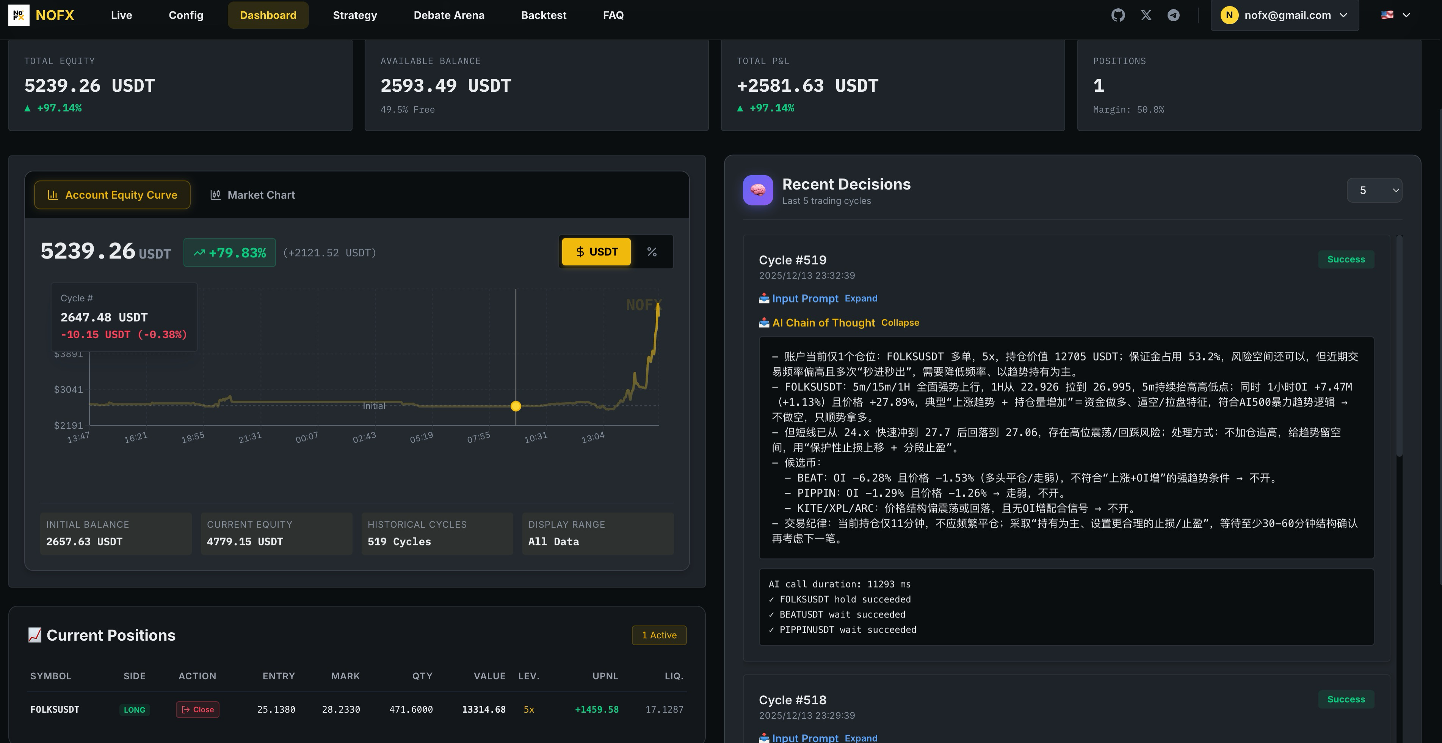This screenshot has width=1442, height=743.
Task: Click the US flag language icon
Action: coord(1387,14)
